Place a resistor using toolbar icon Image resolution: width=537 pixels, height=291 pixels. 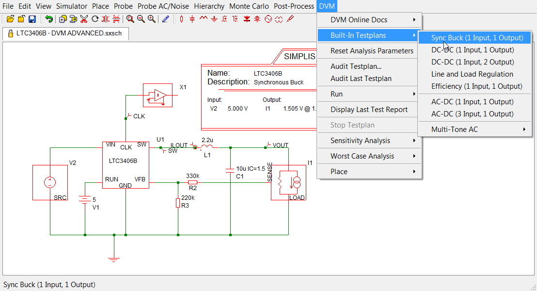click(x=182, y=19)
